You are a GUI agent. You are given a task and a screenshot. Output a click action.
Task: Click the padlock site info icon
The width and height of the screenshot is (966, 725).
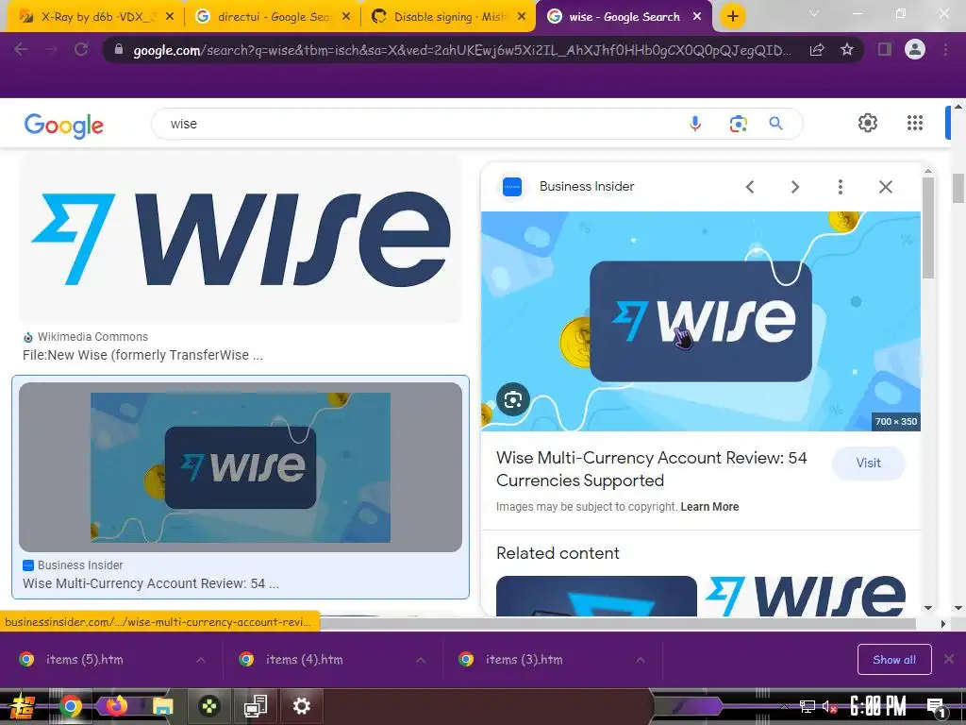coord(119,49)
